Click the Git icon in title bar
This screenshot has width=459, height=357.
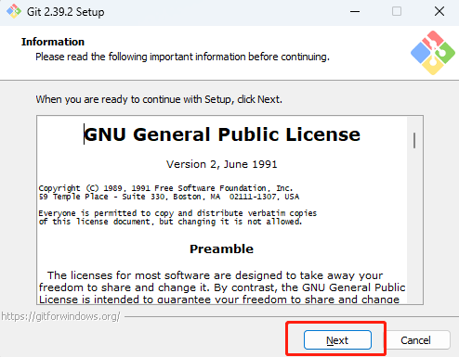point(14,11)
